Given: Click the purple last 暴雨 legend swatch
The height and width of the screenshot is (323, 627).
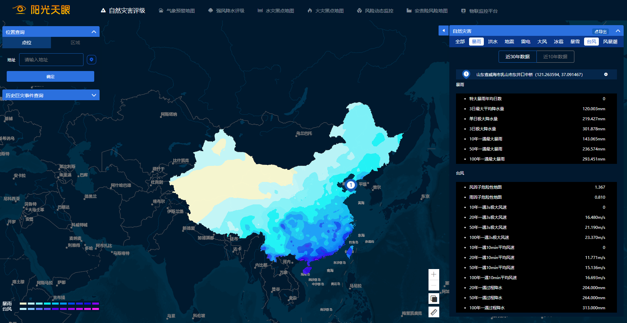Looking at the screenshot, I should pyautogui.click(x=96, y=304).
